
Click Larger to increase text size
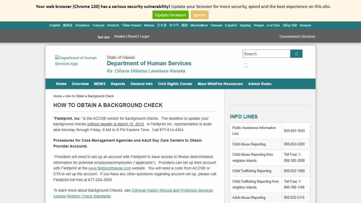coord(144,36)
